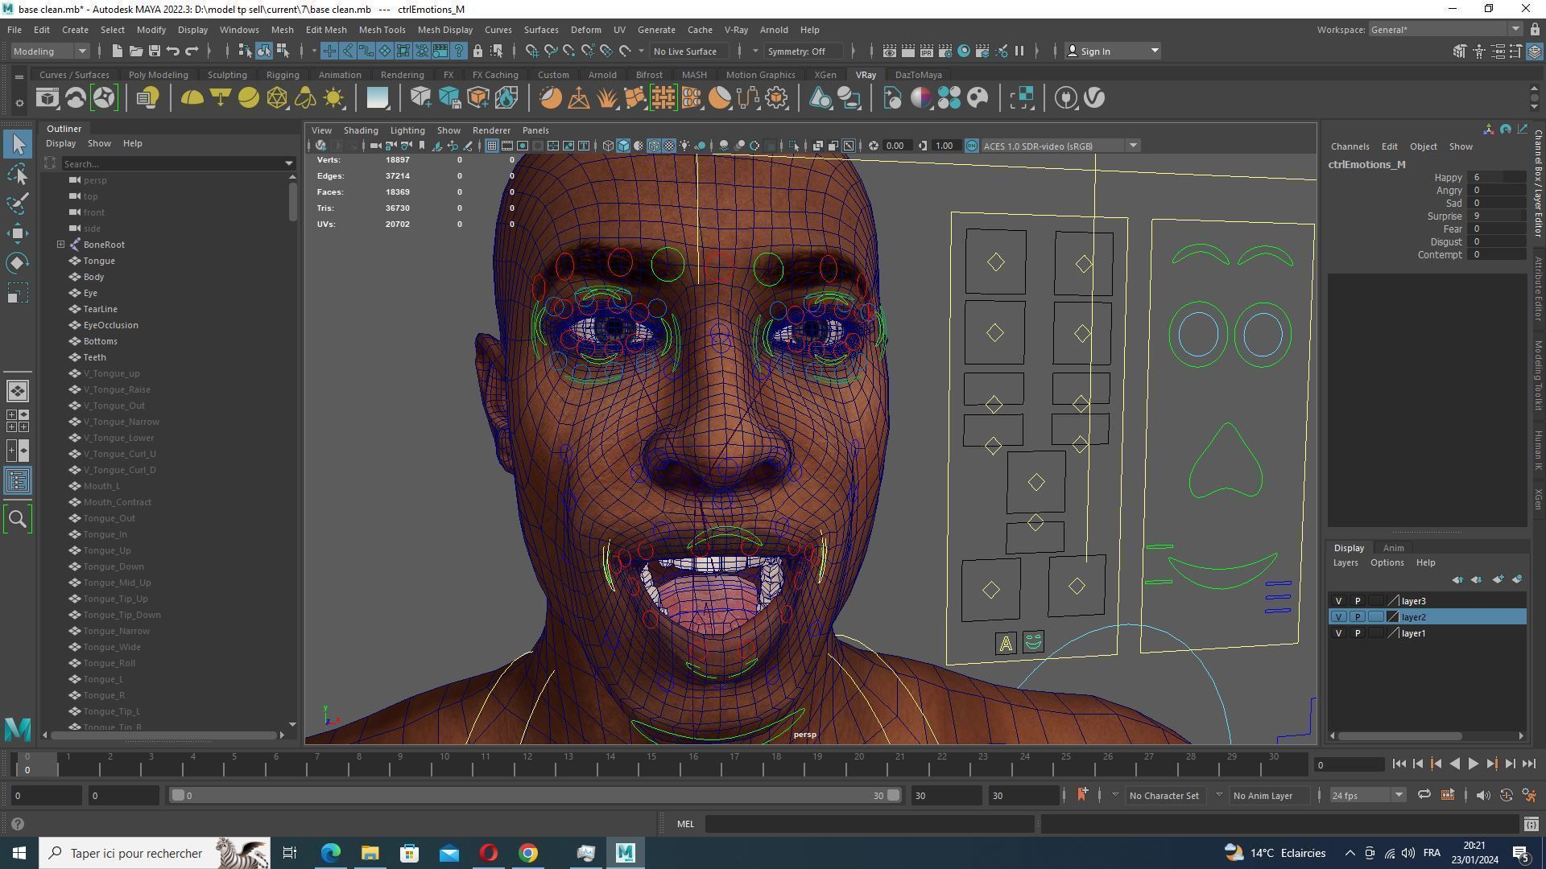Viewport: 1546px width, 869px height.
Task: Toggle visibility V of layer3
Action: 1338,601
